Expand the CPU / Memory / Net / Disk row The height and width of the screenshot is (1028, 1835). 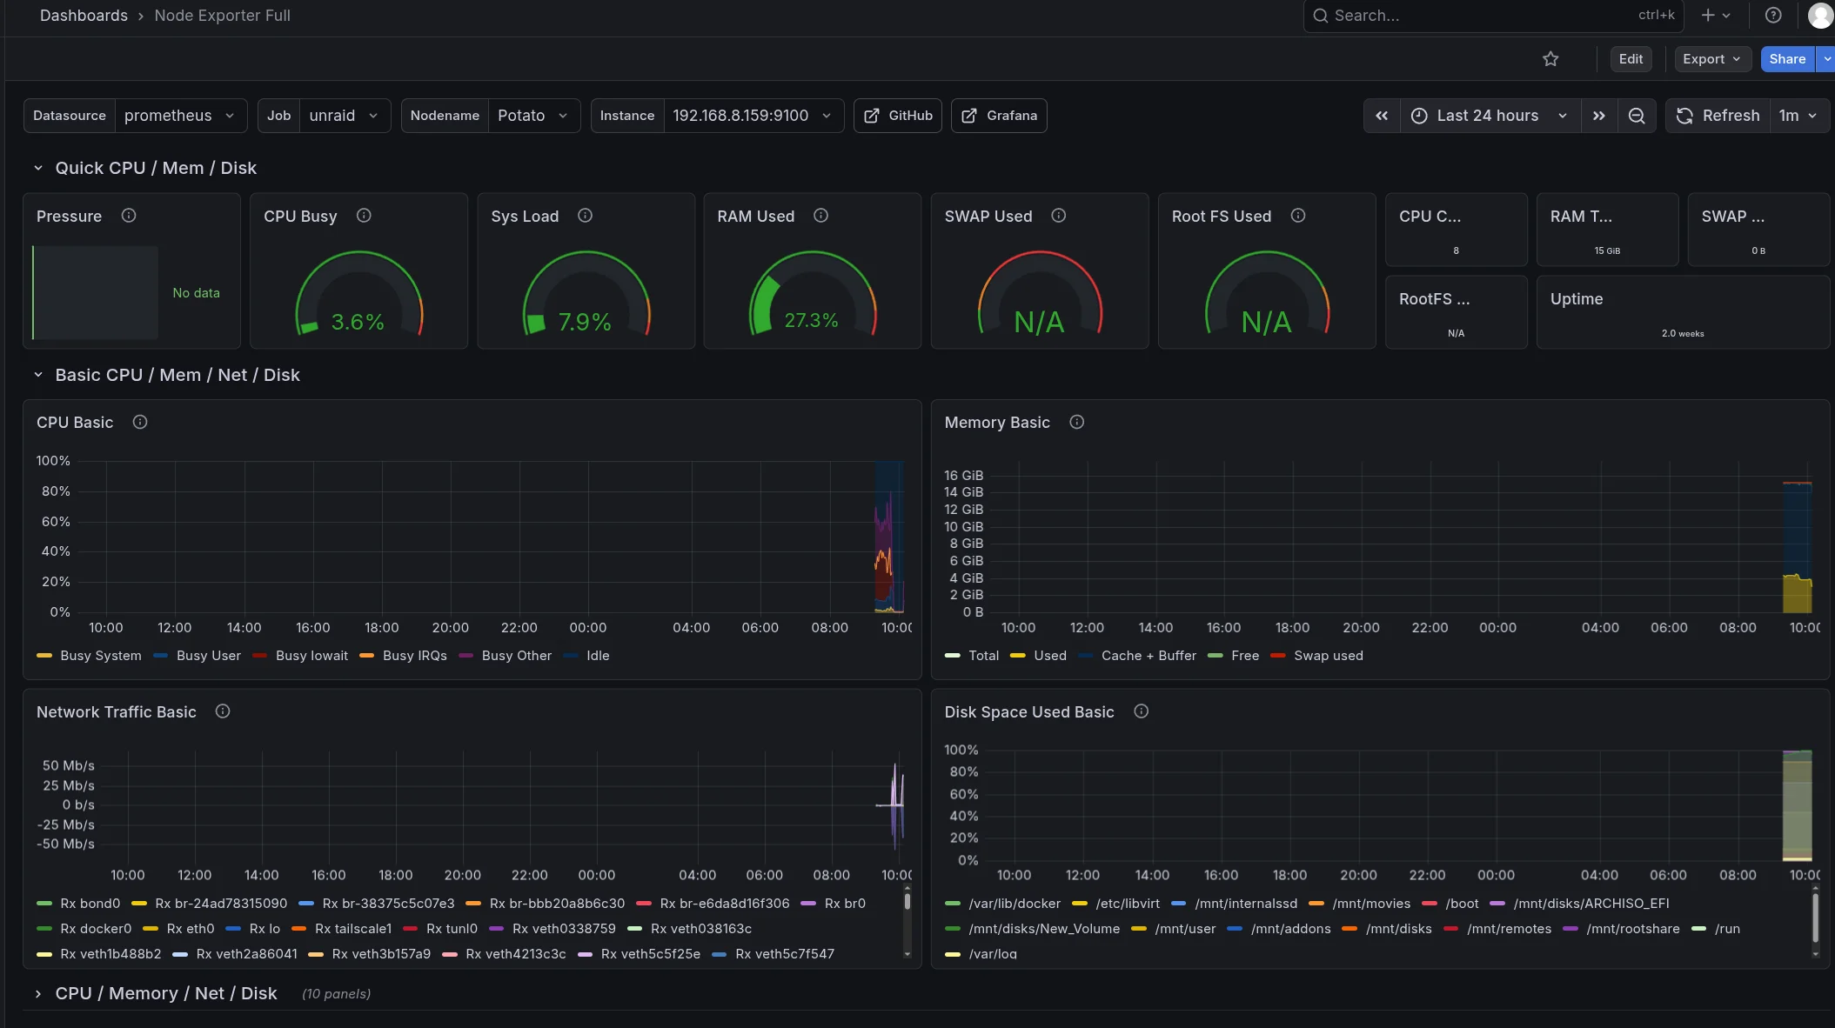(37, 993)
